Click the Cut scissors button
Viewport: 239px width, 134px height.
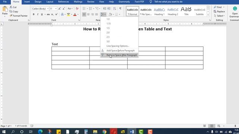tap(13, 7)
